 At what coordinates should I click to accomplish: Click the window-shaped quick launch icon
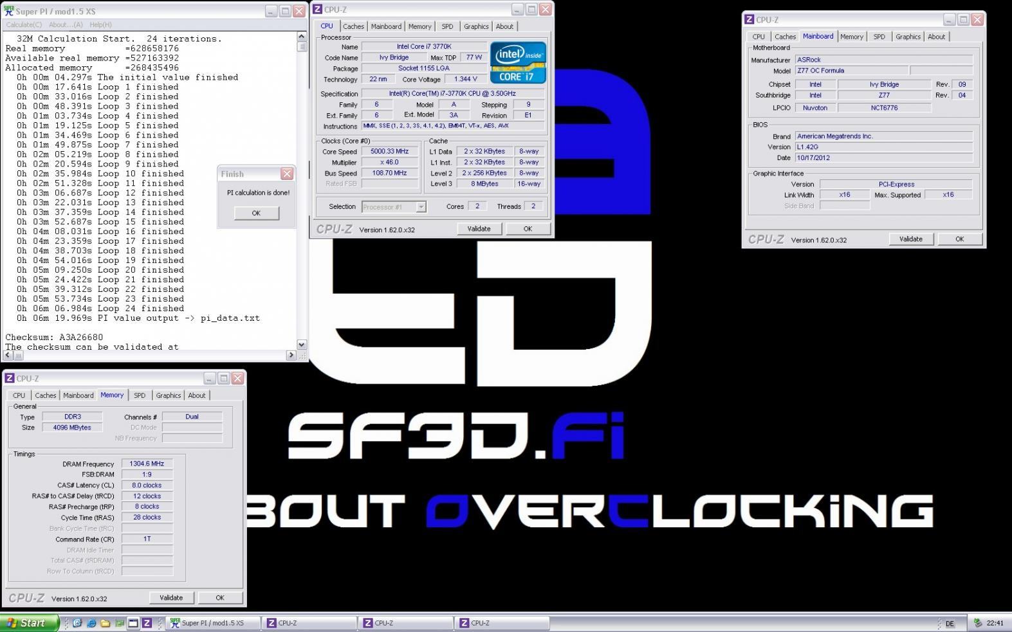pos(133,623)
